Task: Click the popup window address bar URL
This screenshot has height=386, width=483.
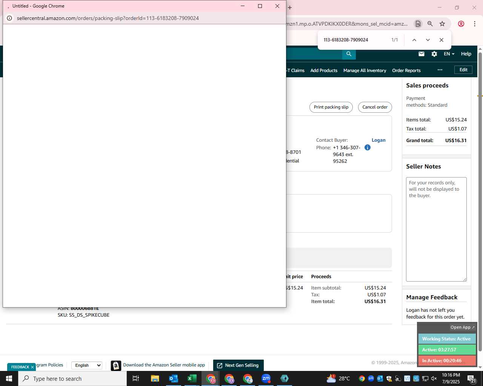Action: (x=108, y=18)
